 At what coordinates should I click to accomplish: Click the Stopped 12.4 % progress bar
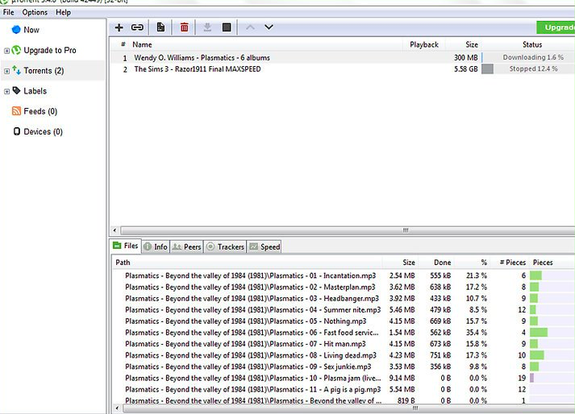[x=528, y=69]
